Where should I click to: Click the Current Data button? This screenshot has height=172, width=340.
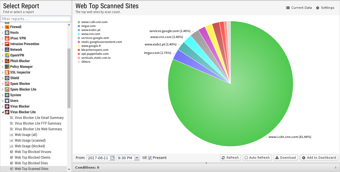[299, 8]
